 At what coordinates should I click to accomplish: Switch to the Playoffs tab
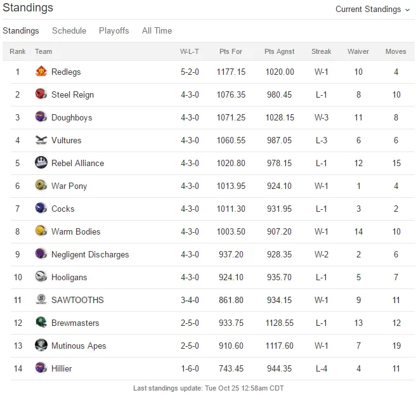click(x=114, y=31)
